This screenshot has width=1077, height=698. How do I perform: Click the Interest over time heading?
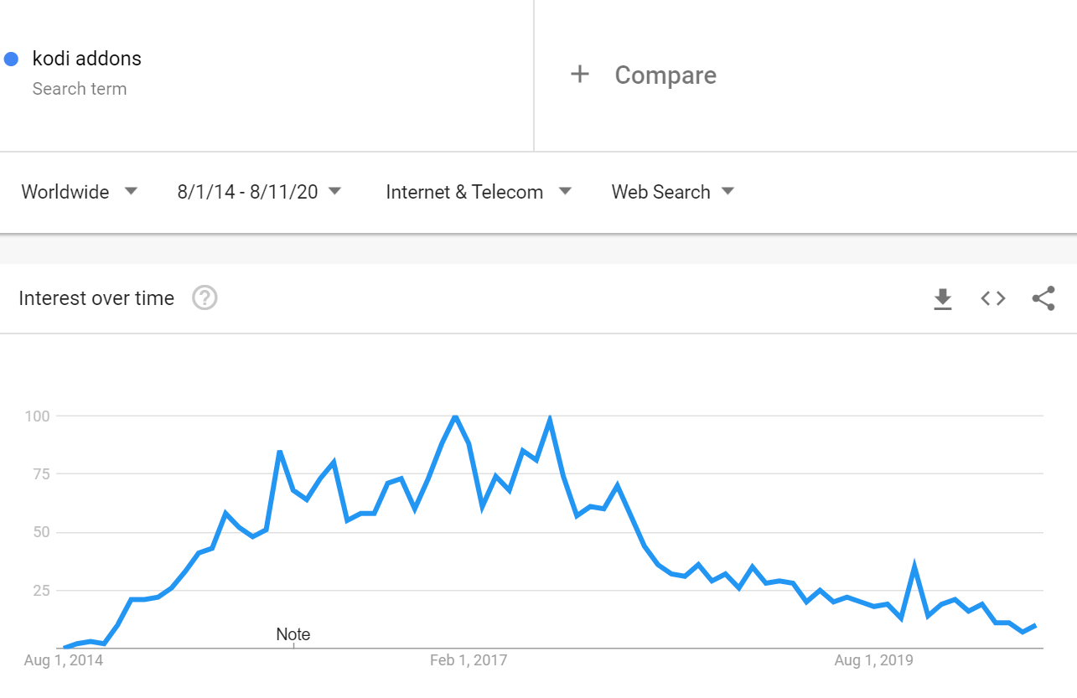coord(96,298)
